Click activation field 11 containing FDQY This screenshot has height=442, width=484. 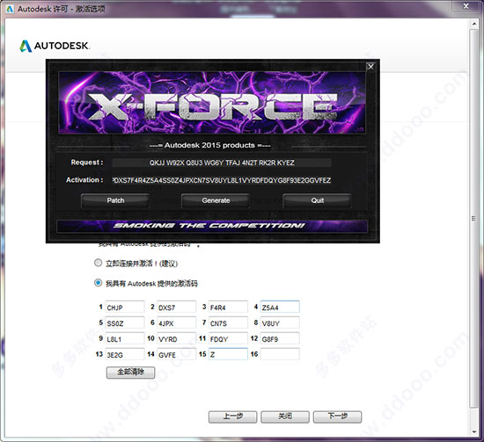pos(228,338)
